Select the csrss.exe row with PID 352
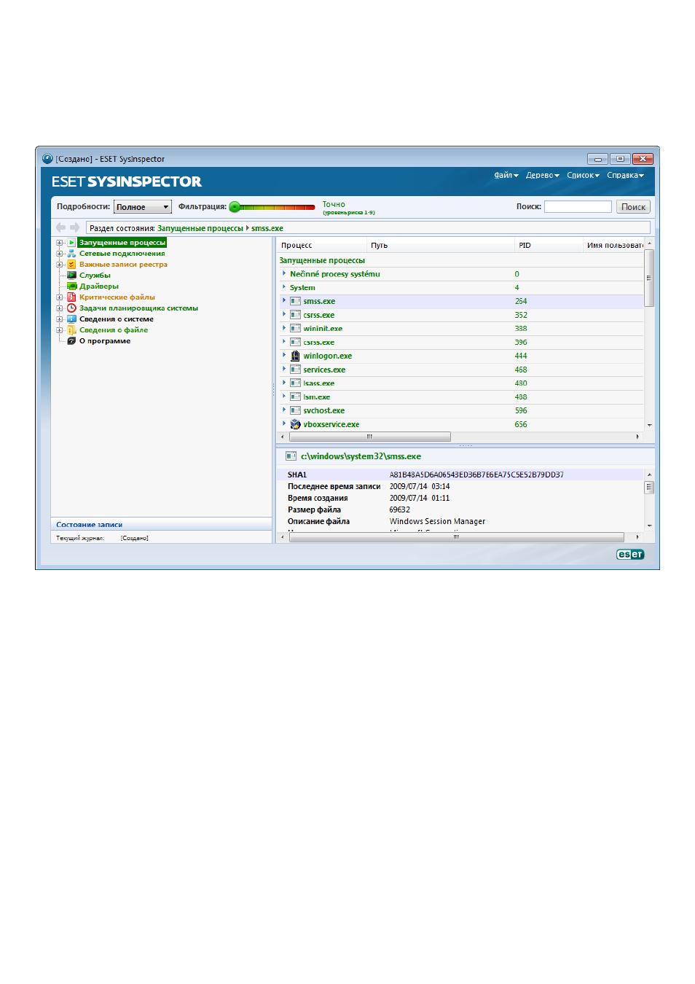 coord(462,315)
